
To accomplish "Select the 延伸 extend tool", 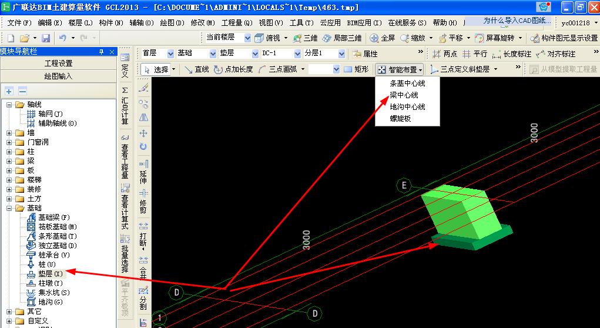I will [143, 172].
